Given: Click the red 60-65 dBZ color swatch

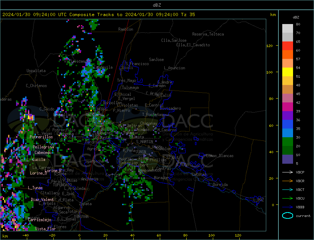Looking at the screenshot, I should pos(287,46).
